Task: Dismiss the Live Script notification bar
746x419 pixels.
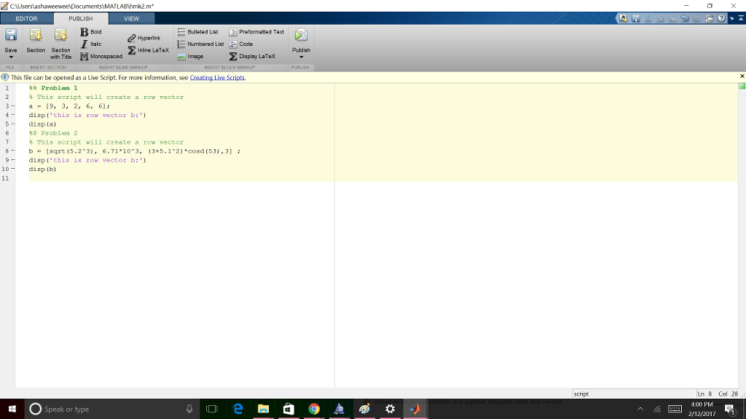Action: pos(742,76)
